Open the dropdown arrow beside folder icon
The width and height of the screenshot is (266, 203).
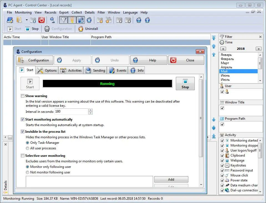pos(27,20)
